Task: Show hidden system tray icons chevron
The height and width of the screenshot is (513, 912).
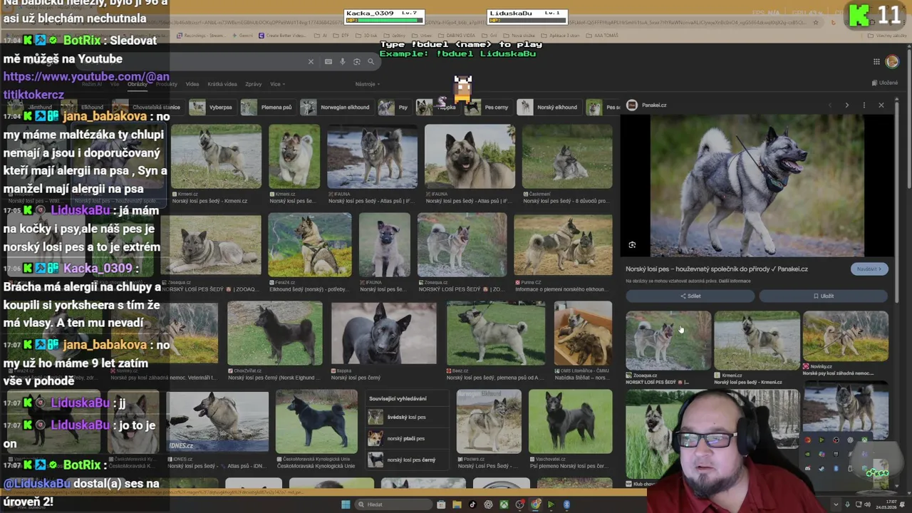Action: pos(836,504)
